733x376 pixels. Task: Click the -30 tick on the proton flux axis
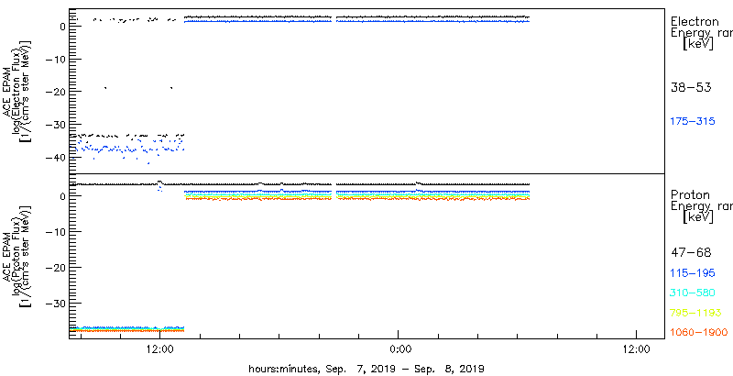coord(55,303)
